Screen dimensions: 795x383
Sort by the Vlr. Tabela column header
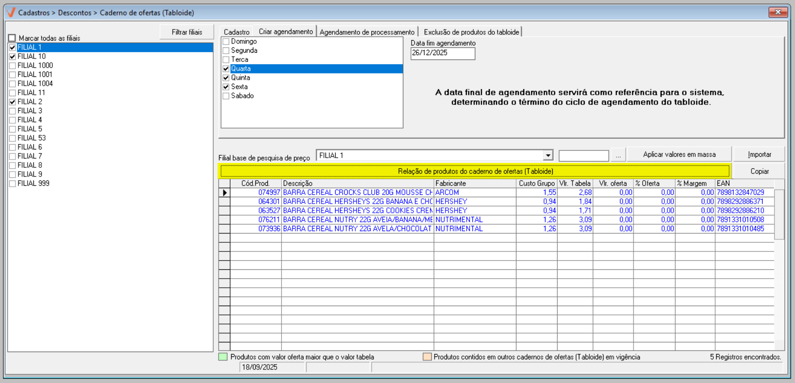[574, 183]
